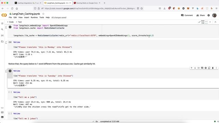Open the Runtime menu

coord(34,17)
